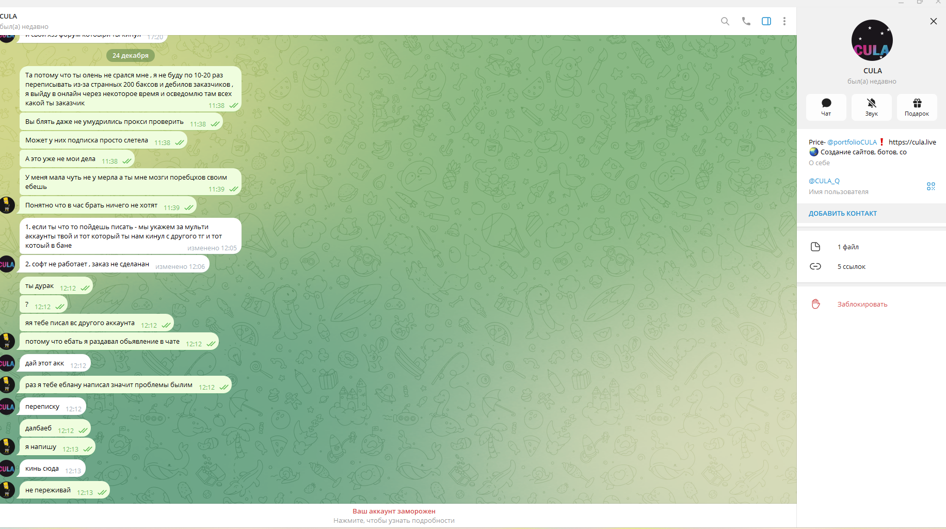The width and height of the screenshot is (946, 529).
Task: Open chat search with the magnifier icon
Action: tap(725, 21)
